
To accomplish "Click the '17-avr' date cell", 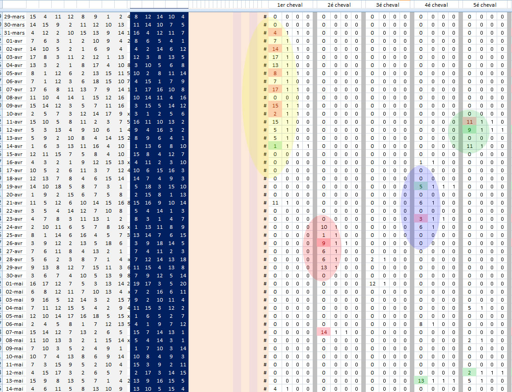I will (14, 170).
